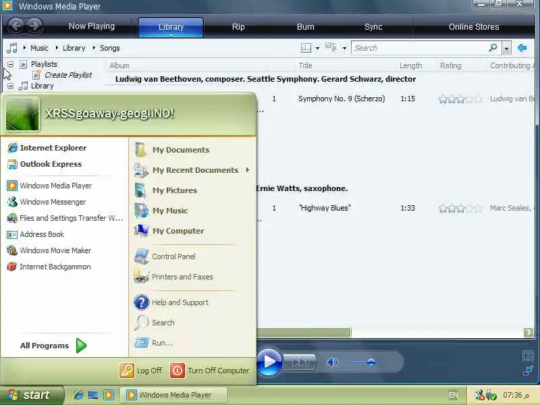The width and height of the screenshot is (540, 405).
Task: Open the Online Stores tab
Action: [474, 27]
